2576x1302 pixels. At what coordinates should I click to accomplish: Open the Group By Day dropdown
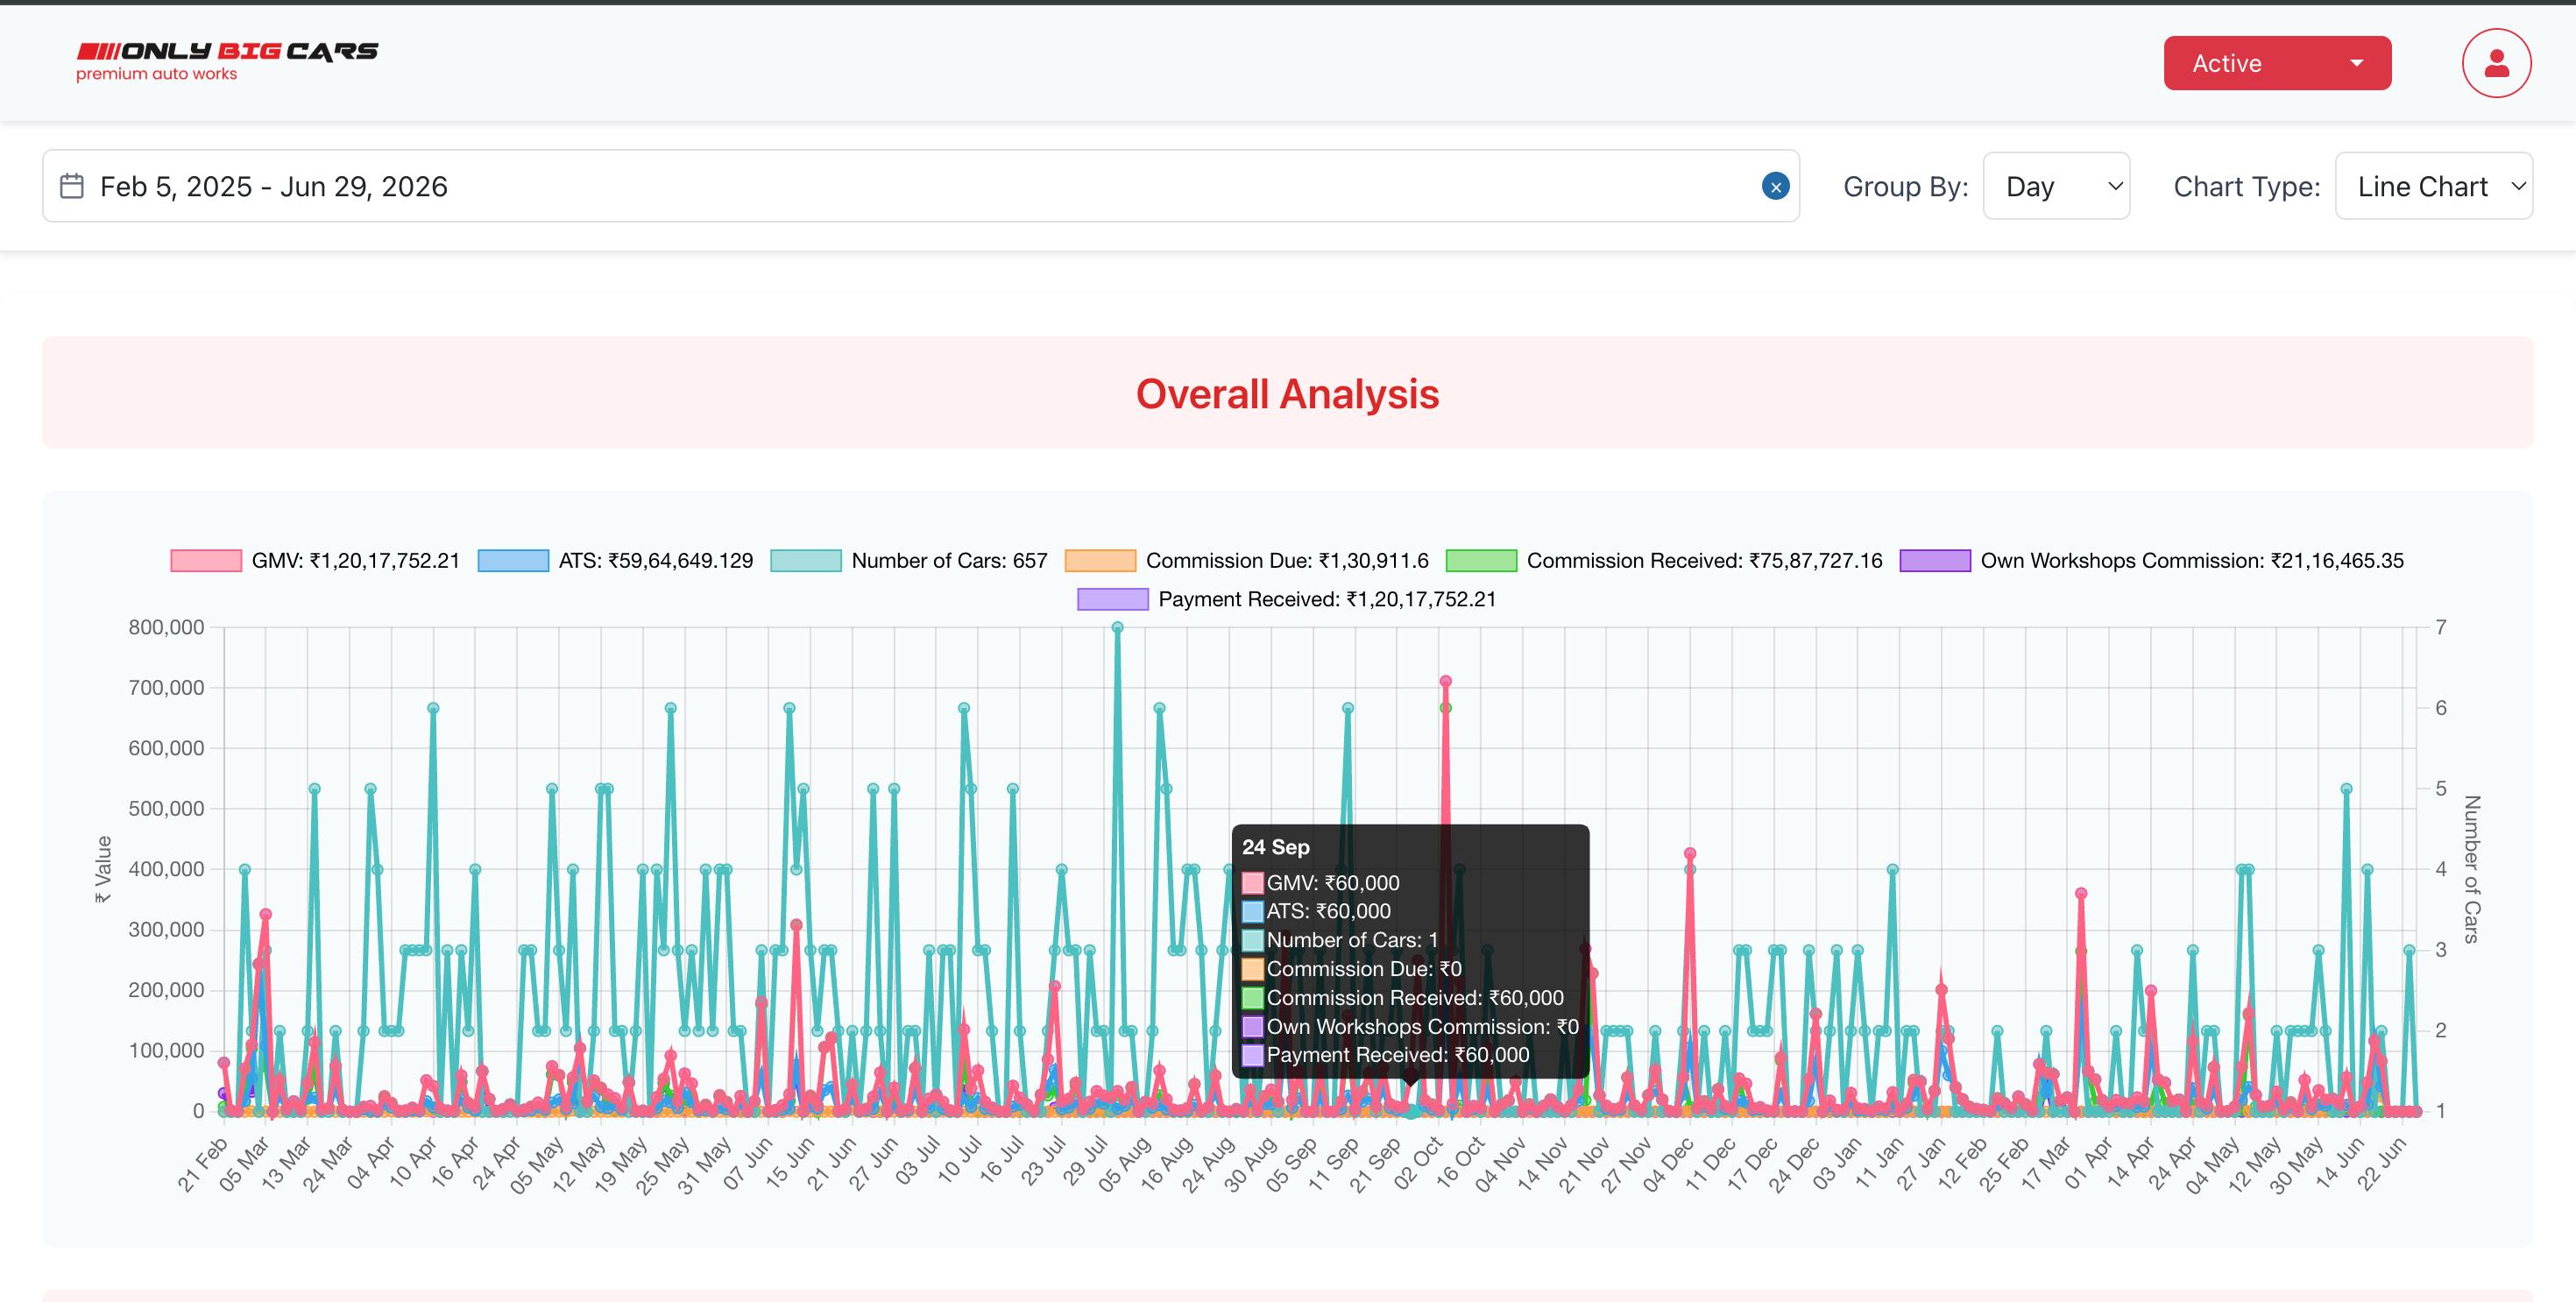pyautogui.click(x=2056, y=186)
